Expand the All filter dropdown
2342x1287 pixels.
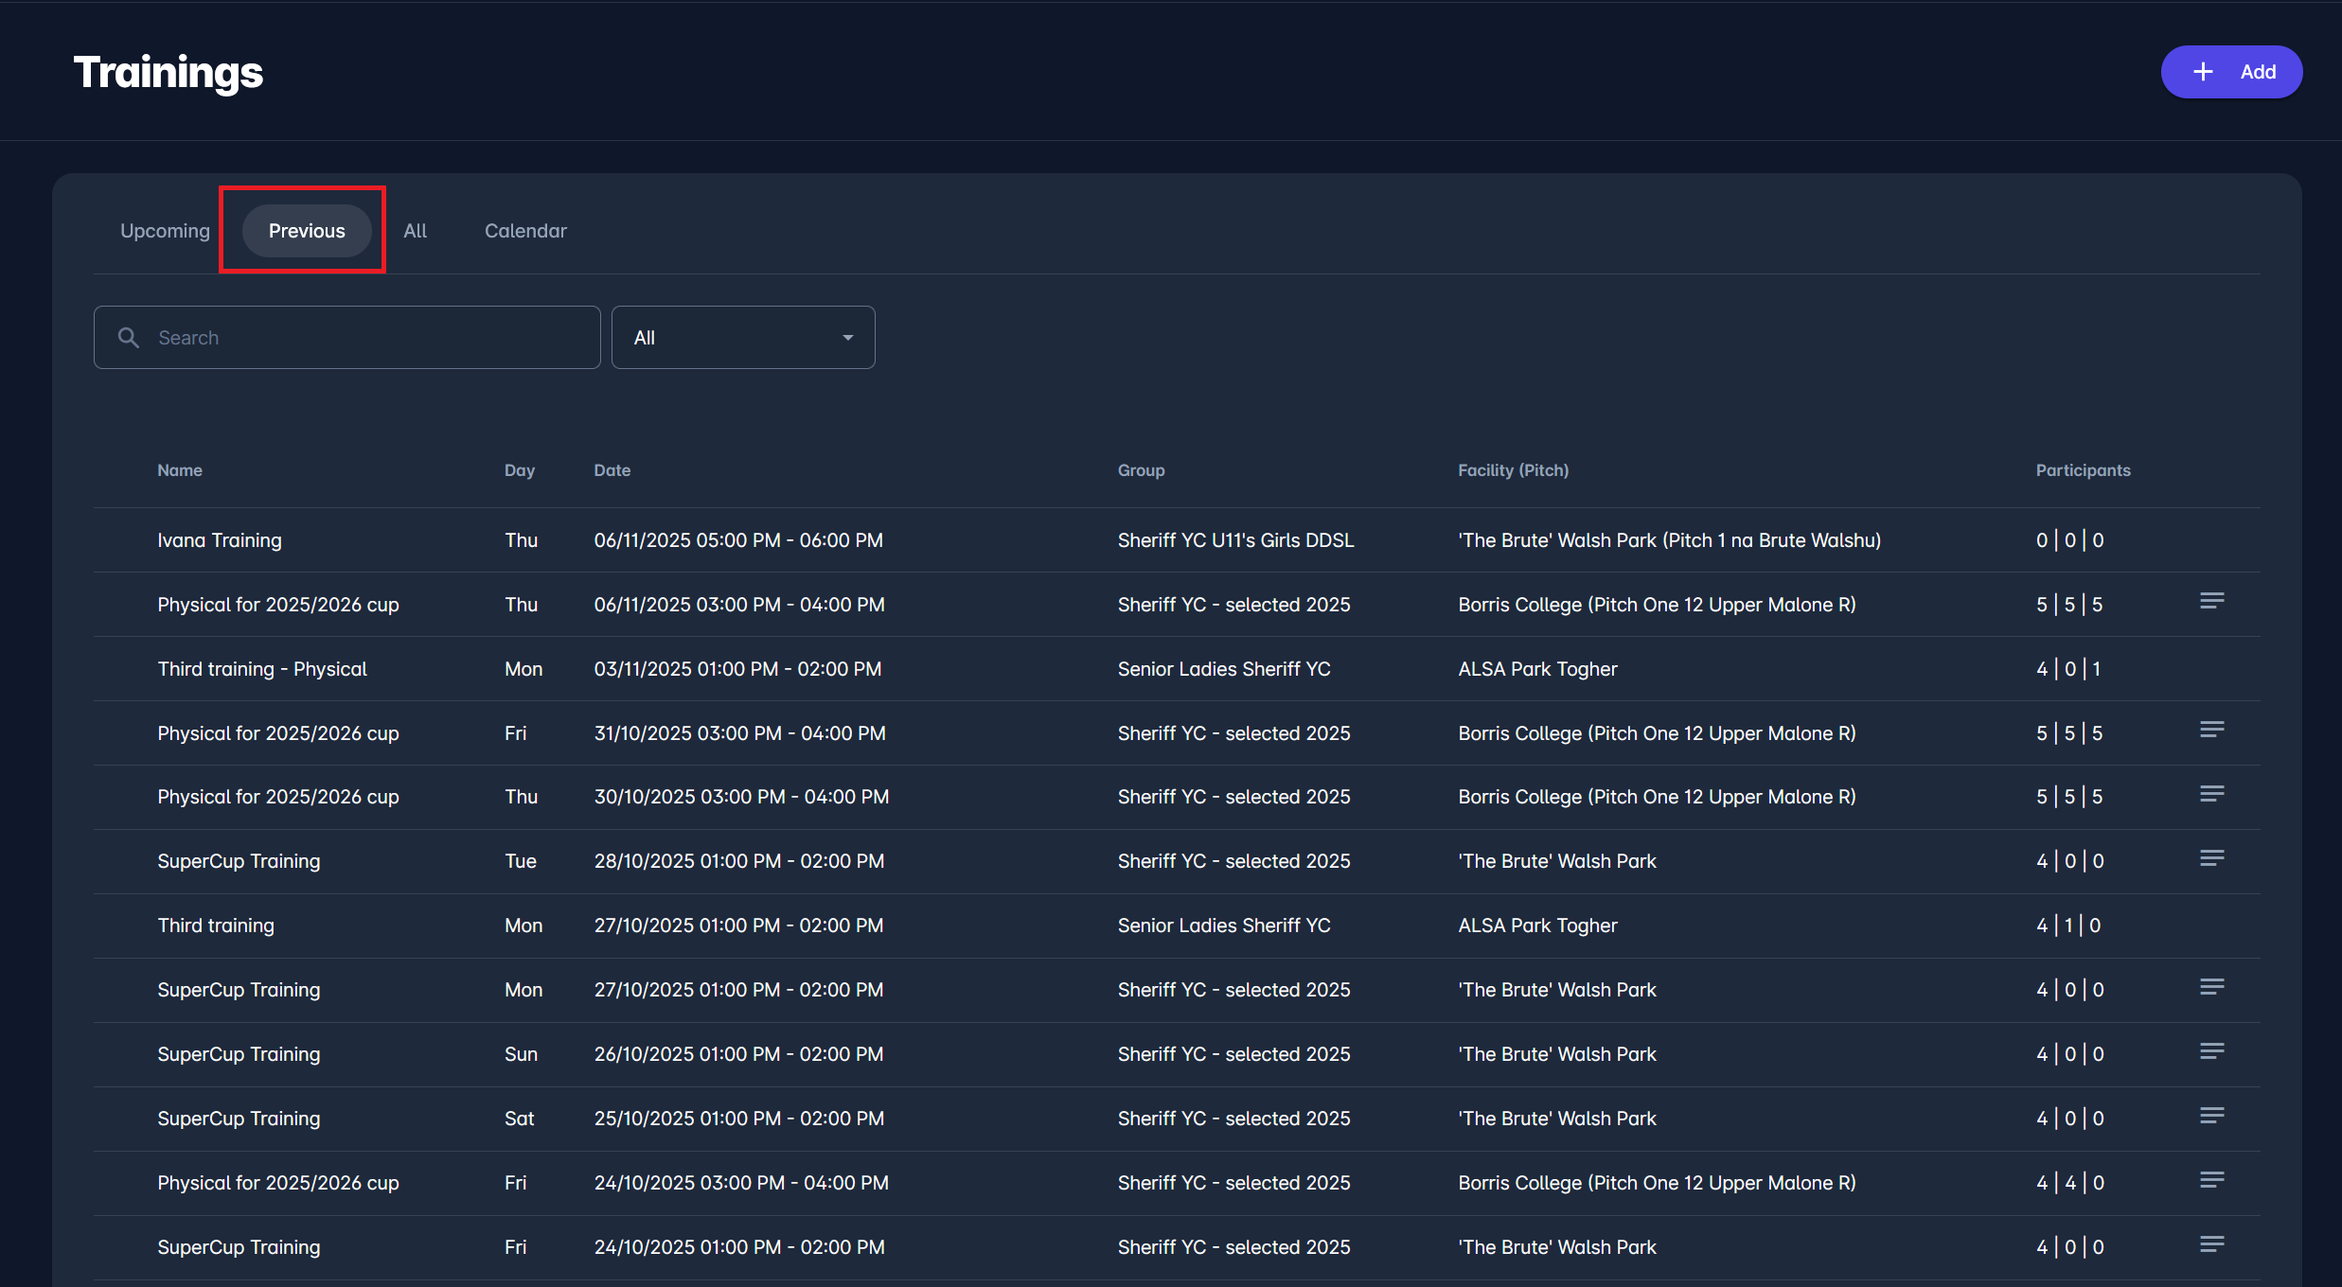click(x=742, y=338)
